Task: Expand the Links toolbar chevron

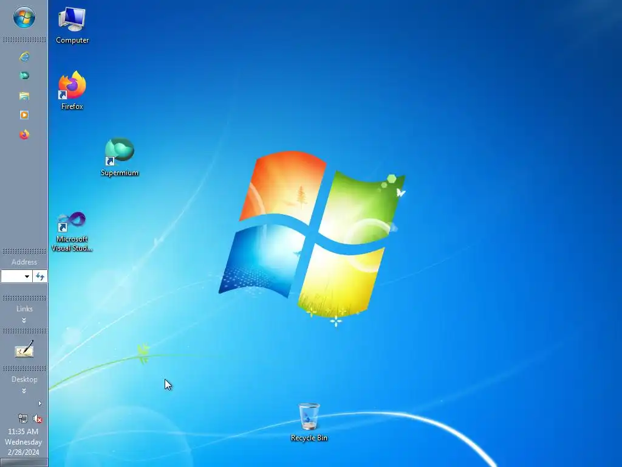Action: 24,320
